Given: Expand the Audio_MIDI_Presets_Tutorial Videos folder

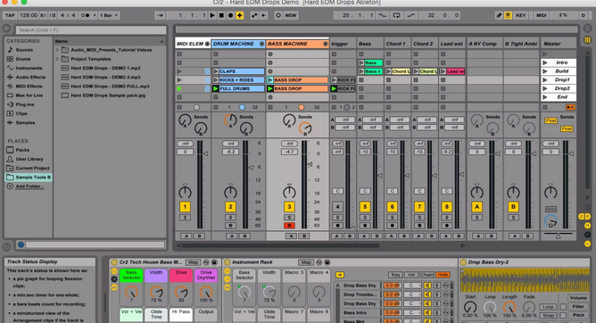Looking at the screenshot, I should tap(57, 50).
